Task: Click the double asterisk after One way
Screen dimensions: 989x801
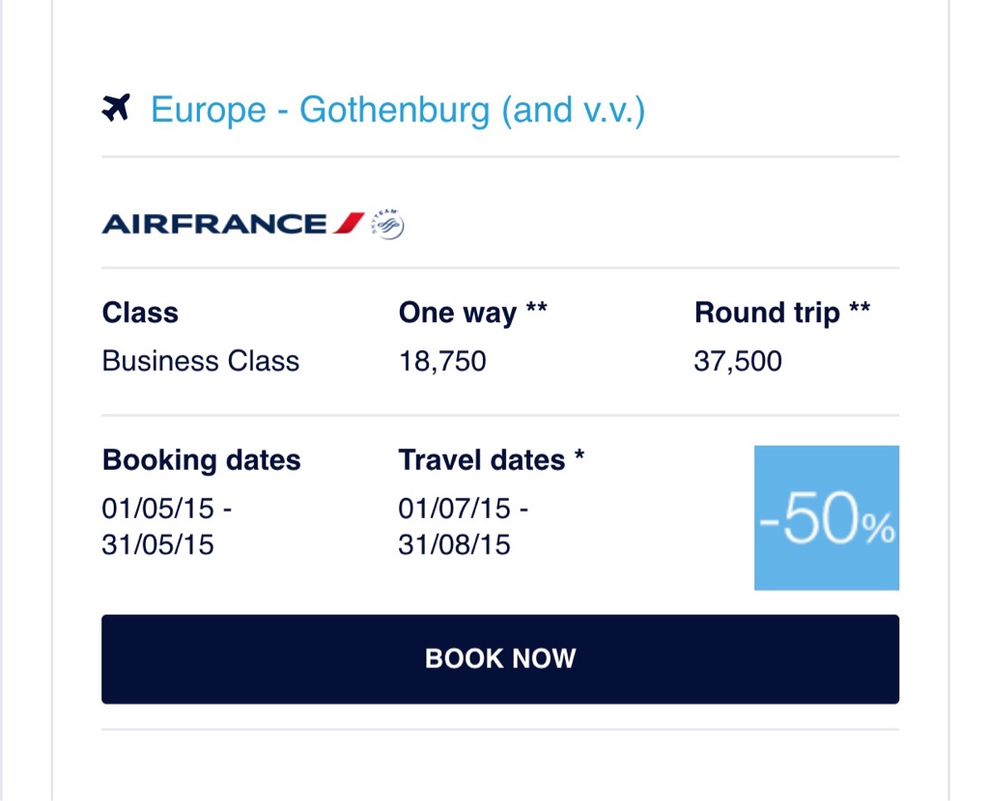Action: [537, 309]
